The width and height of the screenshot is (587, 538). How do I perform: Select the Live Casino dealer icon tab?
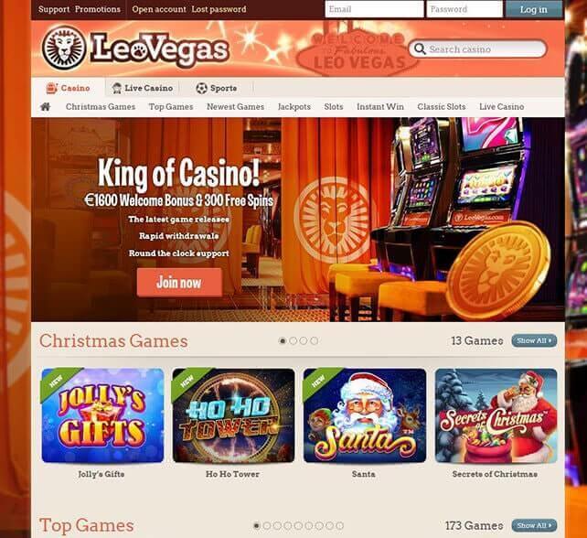click(116, 88)
